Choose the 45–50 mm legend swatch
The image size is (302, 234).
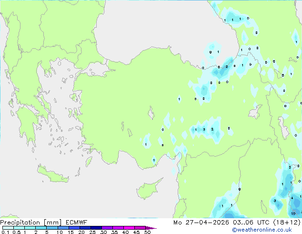click(x=140, y=228)
